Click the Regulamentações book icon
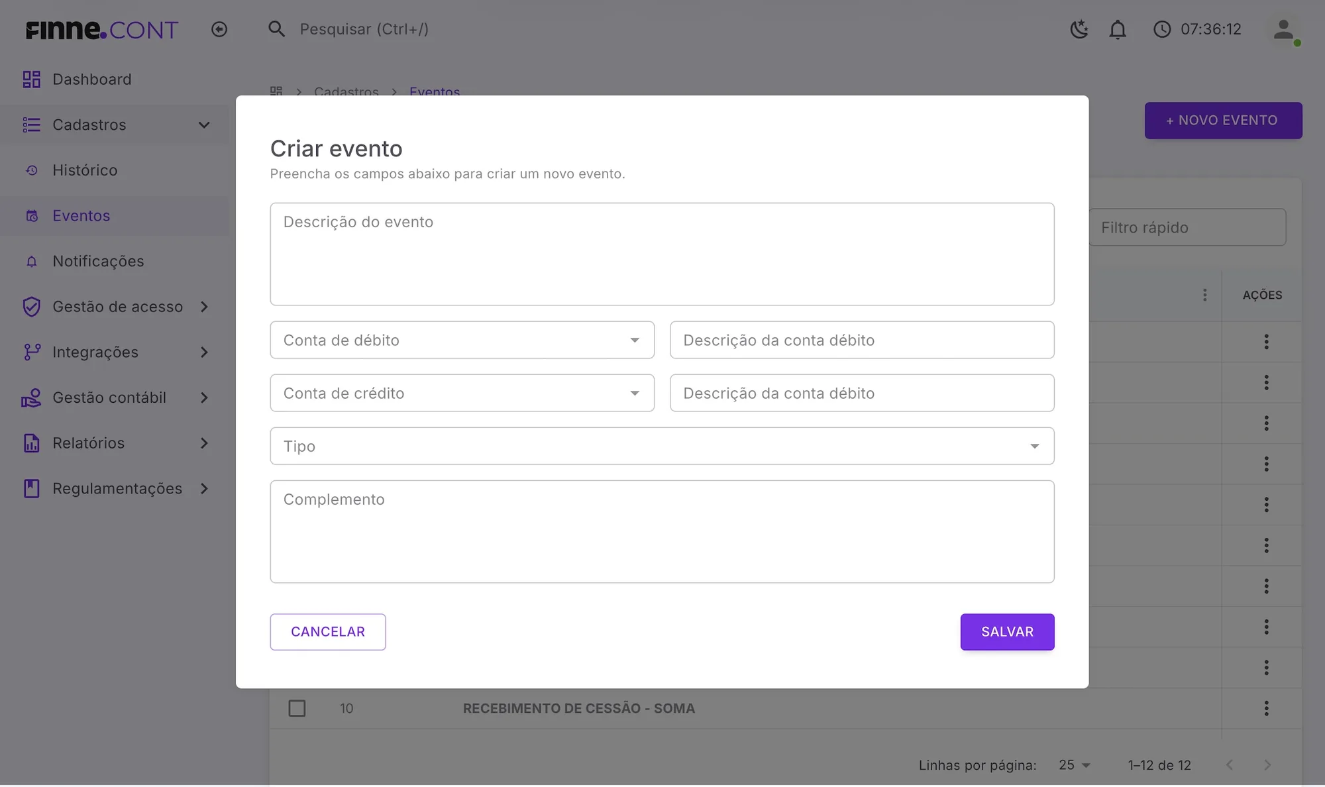Viewport: 1325px width, 787px height. click(31, 488)
